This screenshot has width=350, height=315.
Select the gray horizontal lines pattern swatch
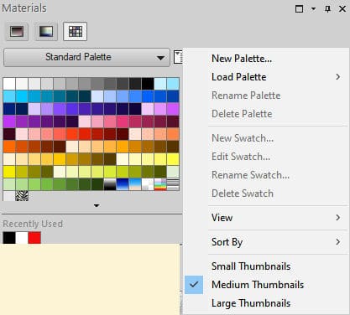(173, 184)
